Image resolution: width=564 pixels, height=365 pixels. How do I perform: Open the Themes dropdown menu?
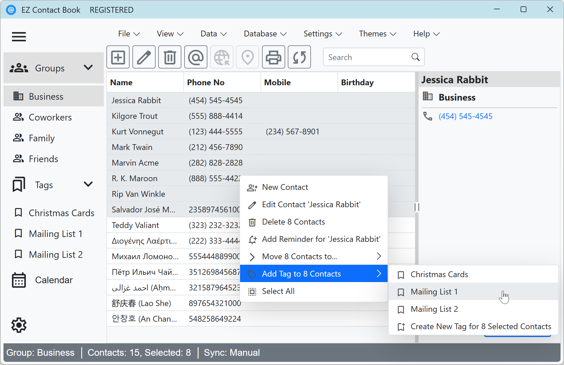[377, 34]
